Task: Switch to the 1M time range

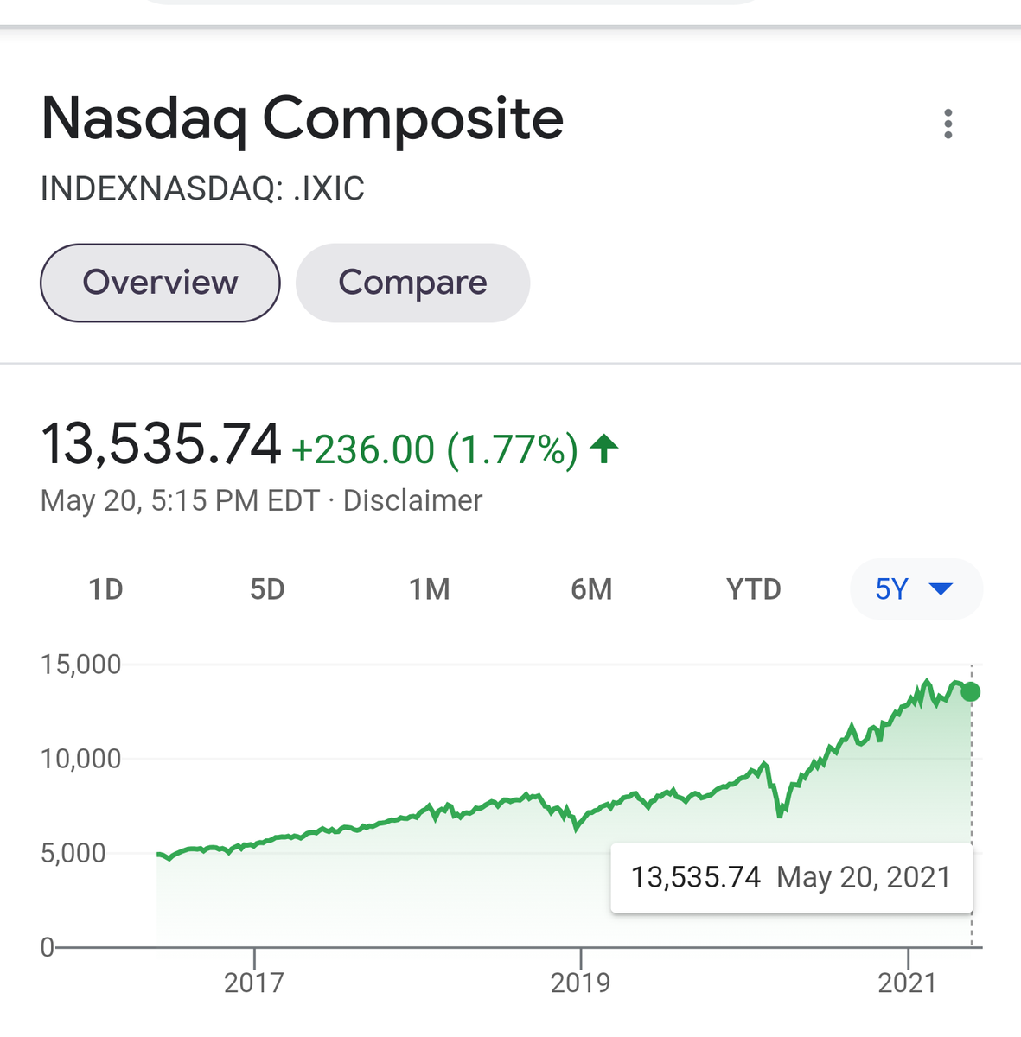Action: point(430,589)
